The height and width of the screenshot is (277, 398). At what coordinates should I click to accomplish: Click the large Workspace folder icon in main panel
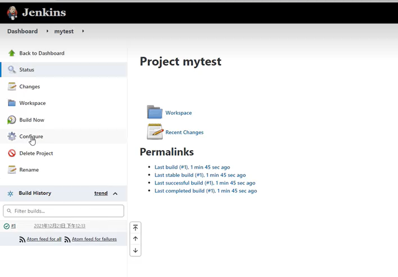154,112
